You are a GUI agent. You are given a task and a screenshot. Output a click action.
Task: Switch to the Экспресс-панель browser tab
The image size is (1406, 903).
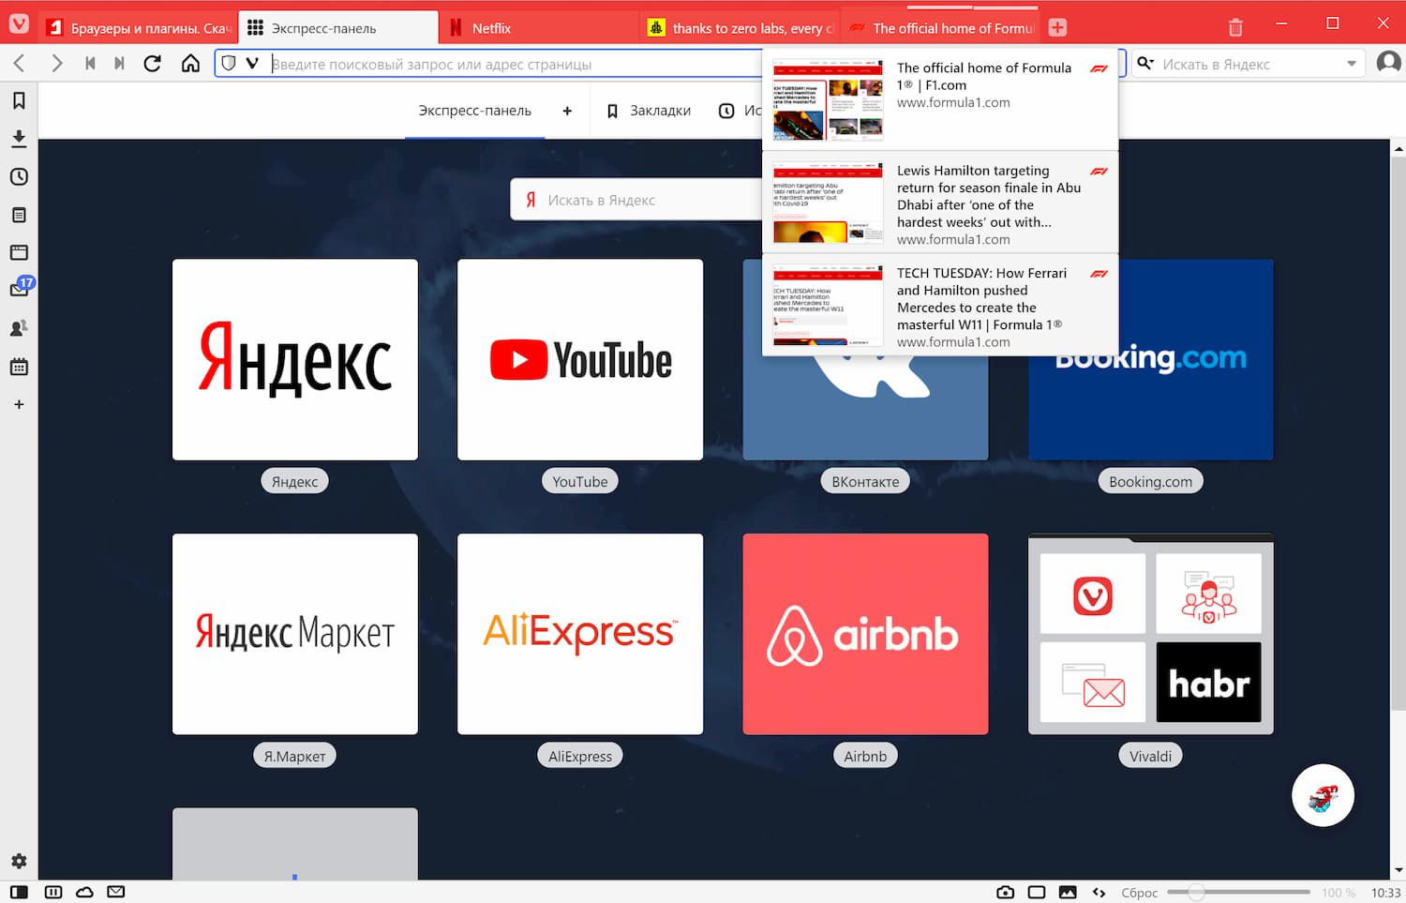click(x=338, y=28)
